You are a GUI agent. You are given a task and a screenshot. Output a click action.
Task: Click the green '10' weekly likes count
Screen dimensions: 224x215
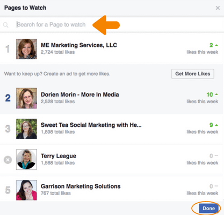point(209,95)
